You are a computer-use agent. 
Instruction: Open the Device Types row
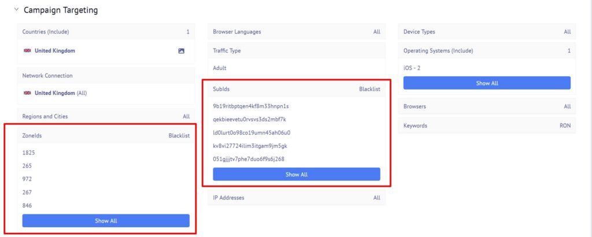pyautogui.click(x=487, y=32)
